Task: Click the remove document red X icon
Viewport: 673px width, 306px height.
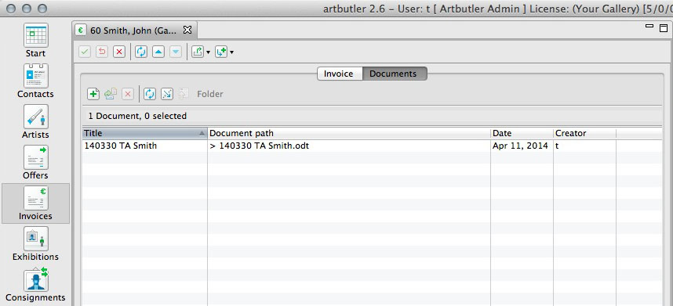Action: pos(128,94)
